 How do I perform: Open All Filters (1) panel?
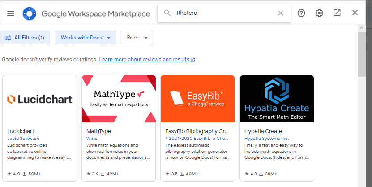pos(25,38)
